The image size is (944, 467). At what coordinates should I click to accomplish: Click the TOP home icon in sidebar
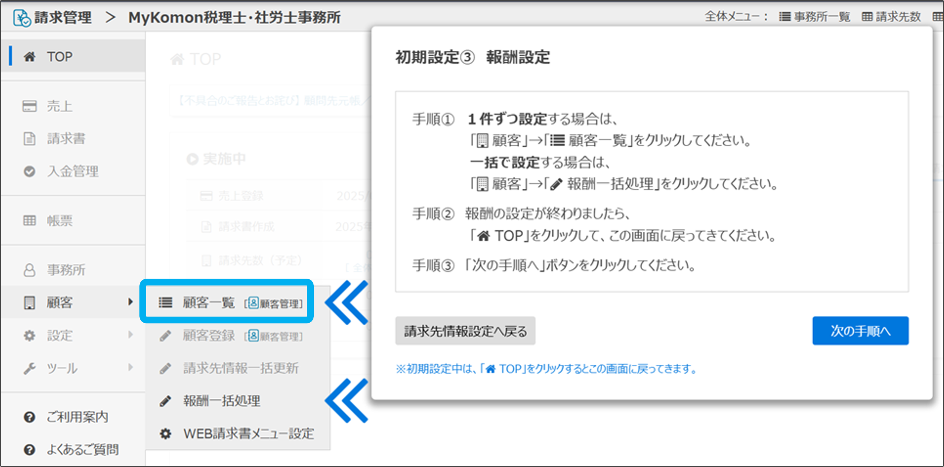tap(29, 57)
